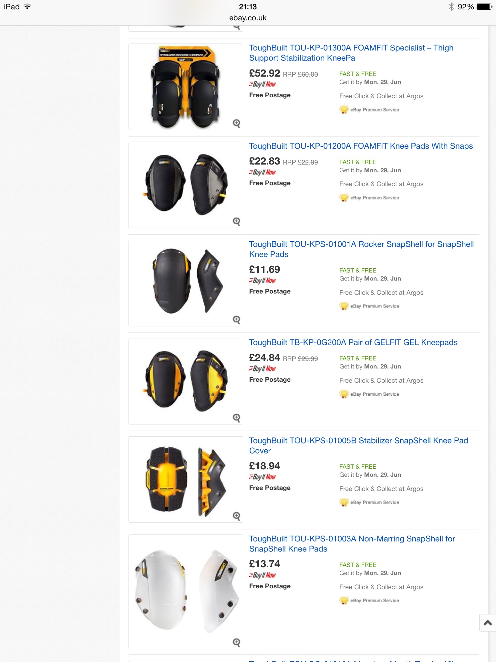The height and width of the screenshot is (662, 496).
Task: Zoom the Stabilizer SnapShell Cover image
Action: pyautogui.click(x=236, y=516)
